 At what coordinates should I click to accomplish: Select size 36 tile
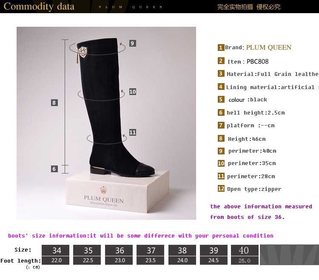click(x=119, y=250)
